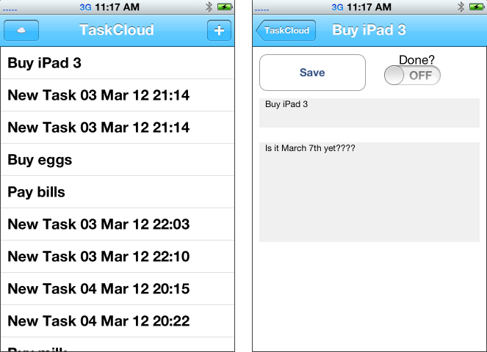487x352 pixels.
Task: Click the Bluetooth icon in right status bar
Action: click(461, 7)
